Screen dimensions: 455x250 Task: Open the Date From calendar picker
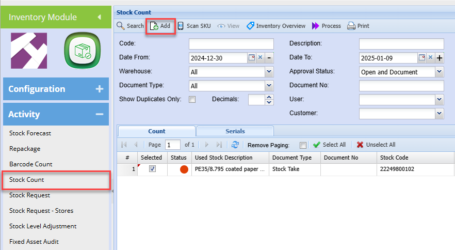tap(252, 58)
